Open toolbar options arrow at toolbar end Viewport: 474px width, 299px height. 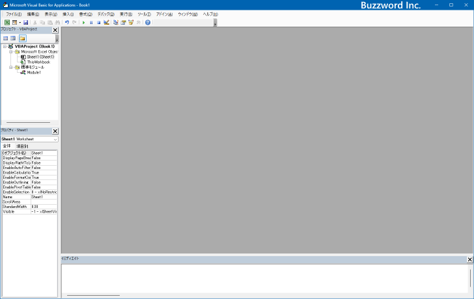tap(216, 23)
